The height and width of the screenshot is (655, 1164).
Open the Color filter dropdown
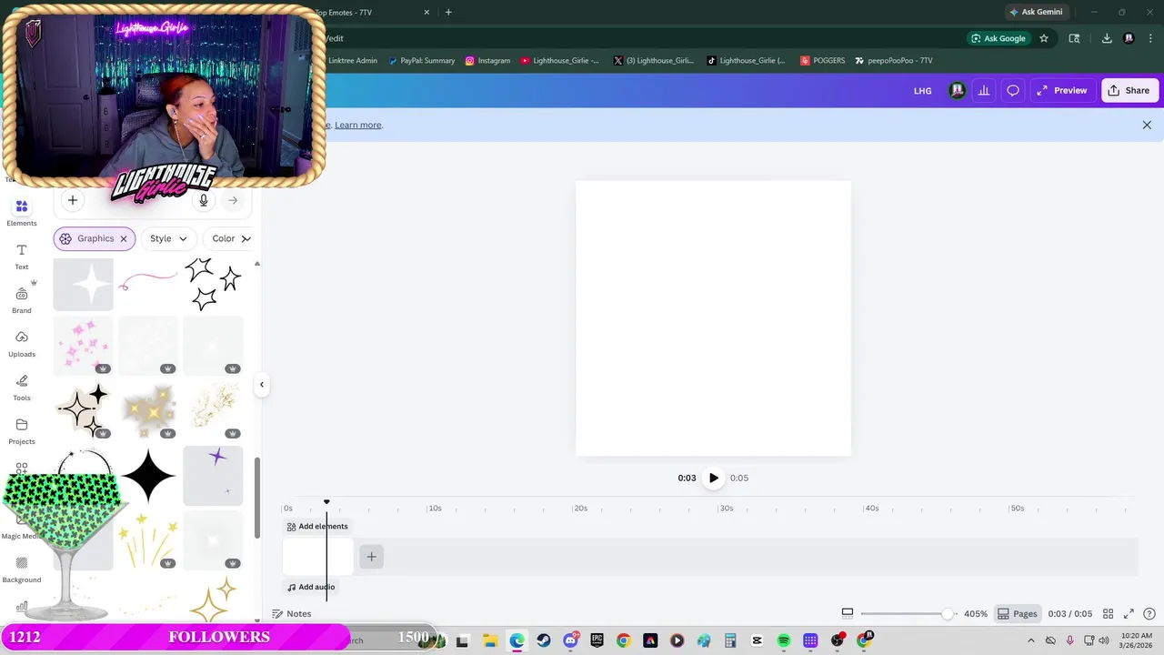pyautogui.click(x=227, y=238)
